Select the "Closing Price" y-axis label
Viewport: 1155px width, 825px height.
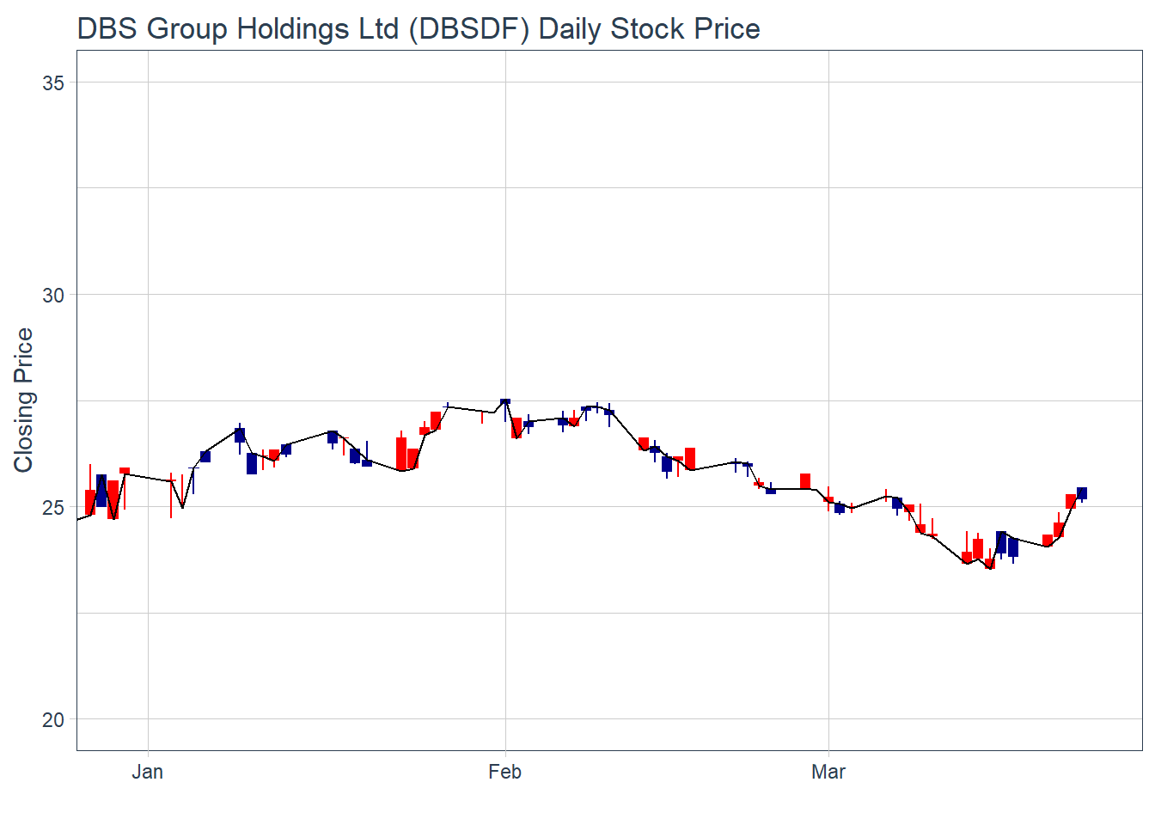(23, 400)
